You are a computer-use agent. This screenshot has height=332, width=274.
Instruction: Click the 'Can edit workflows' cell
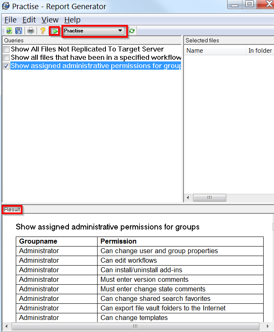coord(180,261)
